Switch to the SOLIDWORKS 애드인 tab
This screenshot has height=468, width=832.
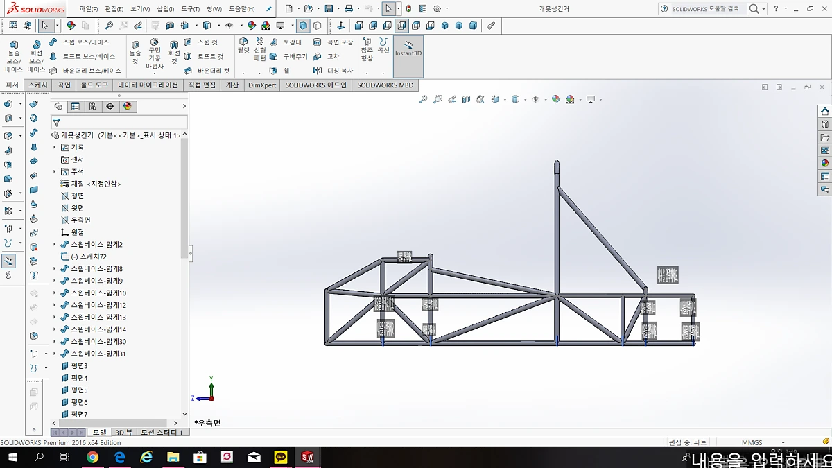(315, 85)
